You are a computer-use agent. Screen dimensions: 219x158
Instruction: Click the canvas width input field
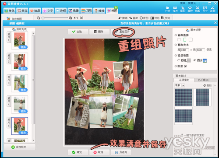tap(185, 50)
